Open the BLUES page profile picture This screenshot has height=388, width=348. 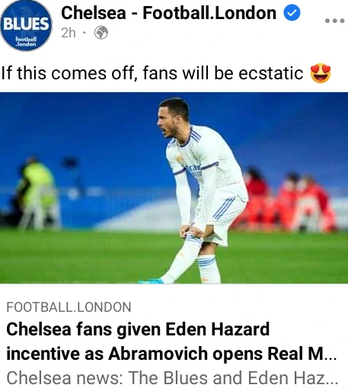coord(26,25)
